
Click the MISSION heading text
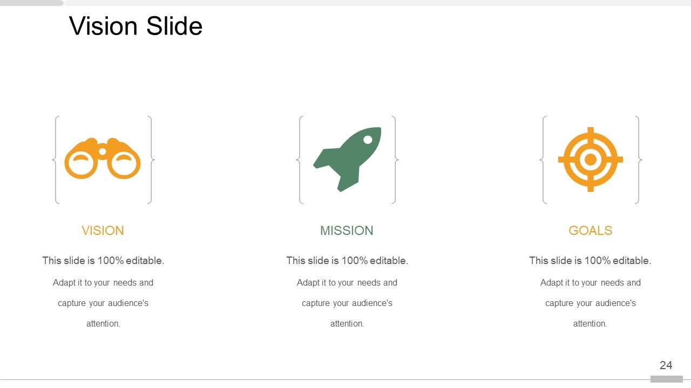coord(347,231)
